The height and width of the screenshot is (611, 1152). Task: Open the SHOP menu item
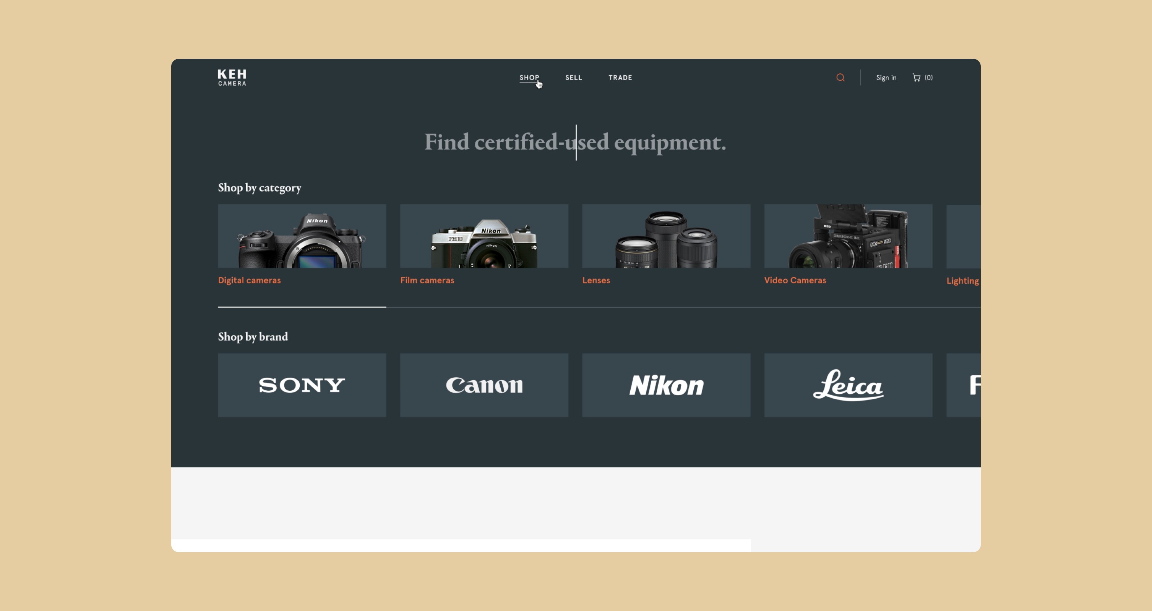pos(529,77)
